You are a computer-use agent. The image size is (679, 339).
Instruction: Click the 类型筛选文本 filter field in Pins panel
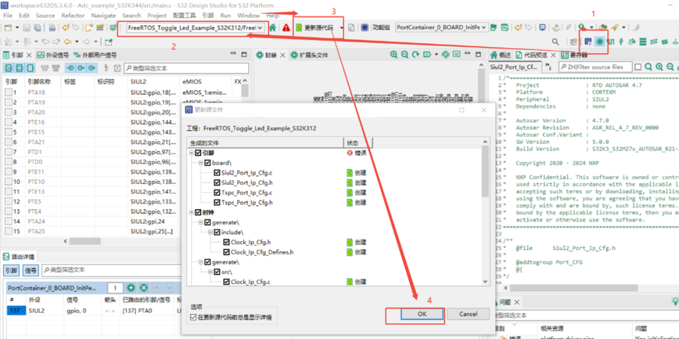186,68
